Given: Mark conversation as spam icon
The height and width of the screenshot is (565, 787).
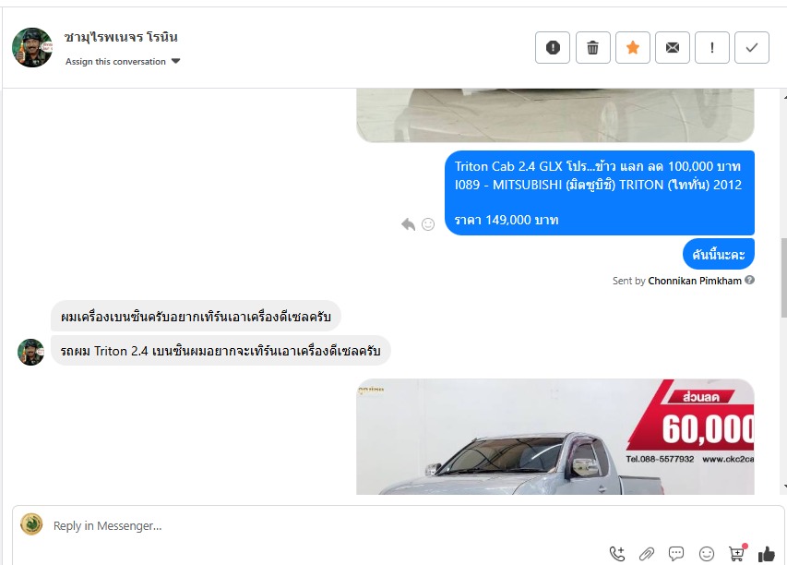Looking at the screenshot, I should tap(553, 48).
